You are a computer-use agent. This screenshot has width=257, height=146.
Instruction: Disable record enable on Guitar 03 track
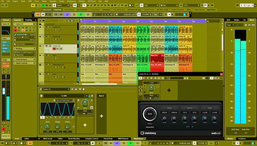pyautogui.click(x=54, y=49)
